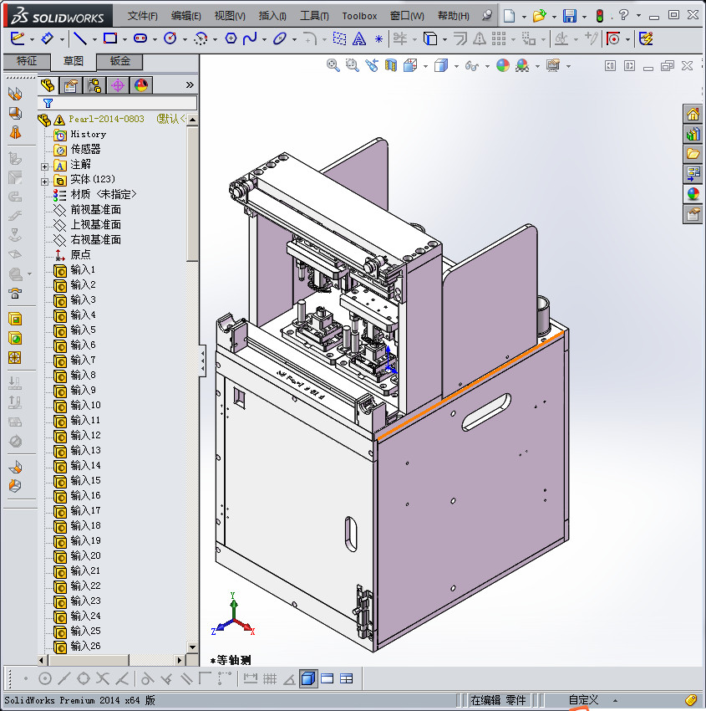Click the Section View icon
The image size is (706, 711).
point(390,65)
